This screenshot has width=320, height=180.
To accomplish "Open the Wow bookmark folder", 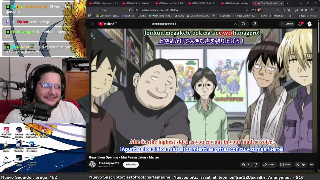I will [263, 16].
